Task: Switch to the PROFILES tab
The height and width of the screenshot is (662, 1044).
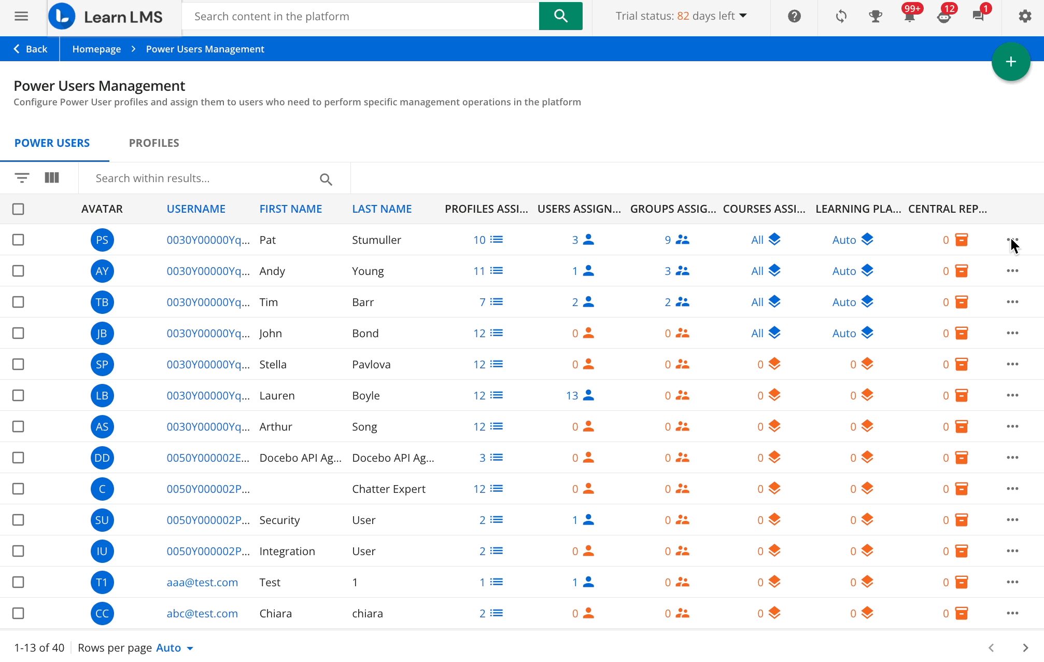Action: click(x=153, y=143)
